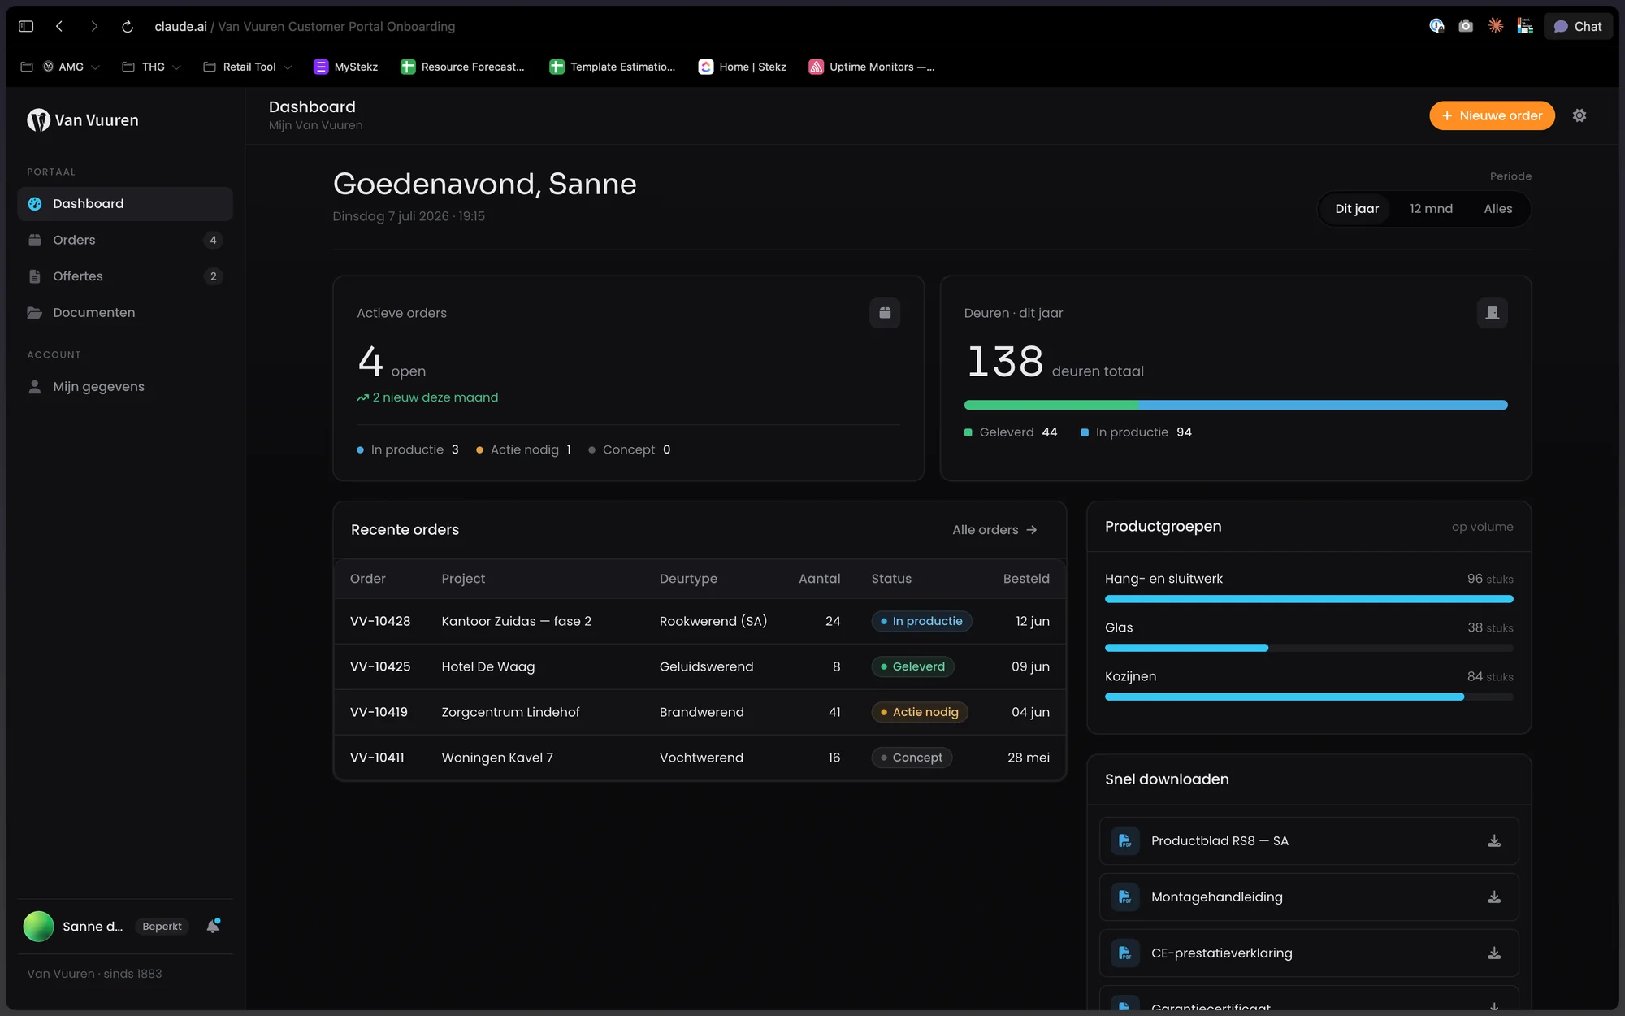Open Mijn gegevens in the sidebar
The image size is (1625, 1016).
coord(125,387)
